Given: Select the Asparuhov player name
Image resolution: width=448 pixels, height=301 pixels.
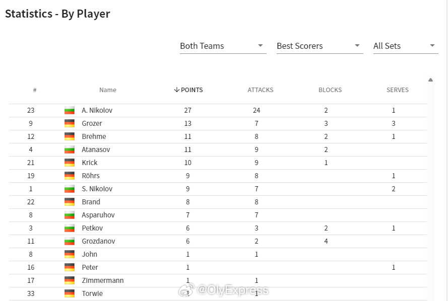Looking at the screenshot, I should pos(98,215).
